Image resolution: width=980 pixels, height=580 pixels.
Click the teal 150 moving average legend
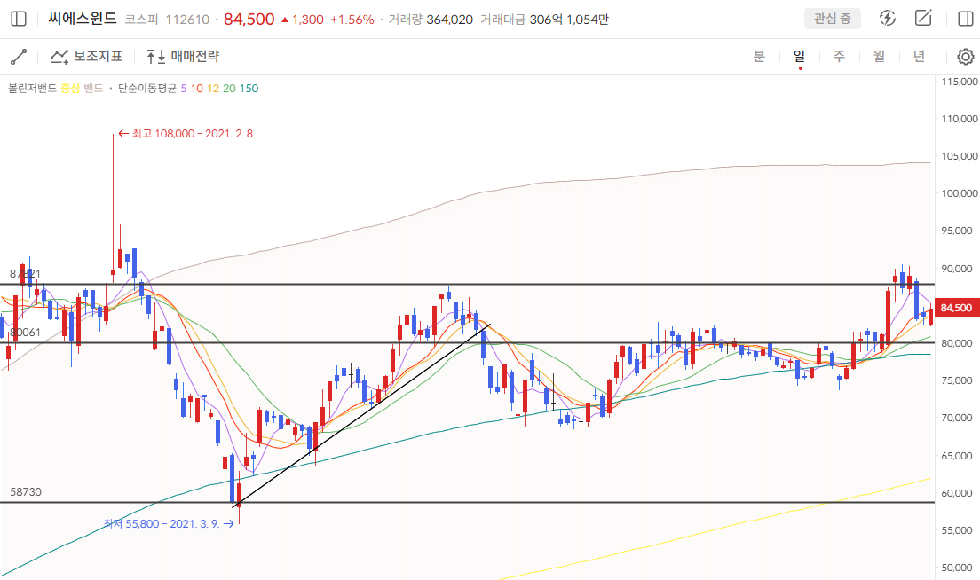pos(249,89)
